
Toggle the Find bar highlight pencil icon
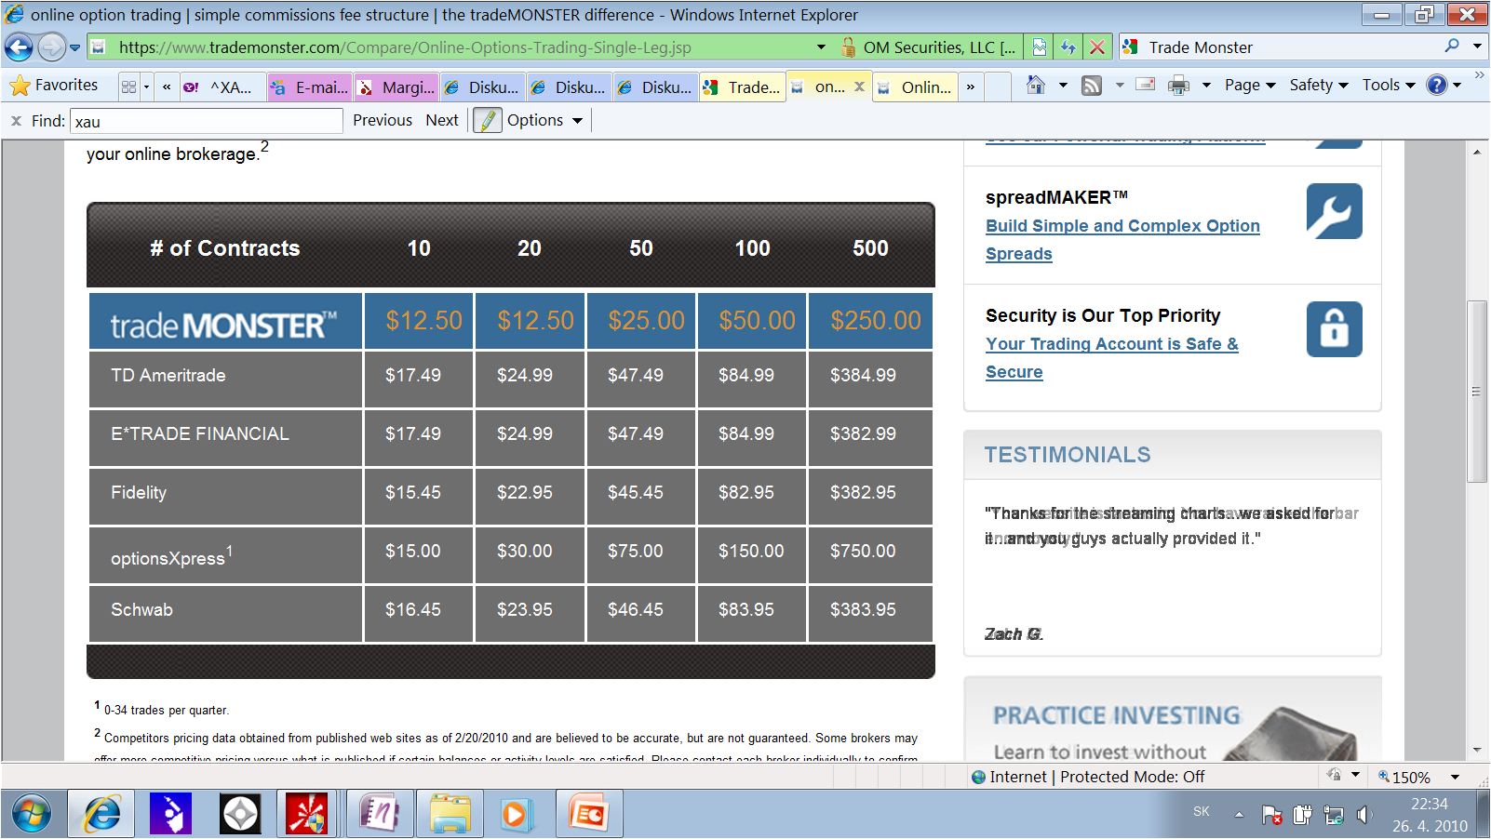[x=488, y=121]
